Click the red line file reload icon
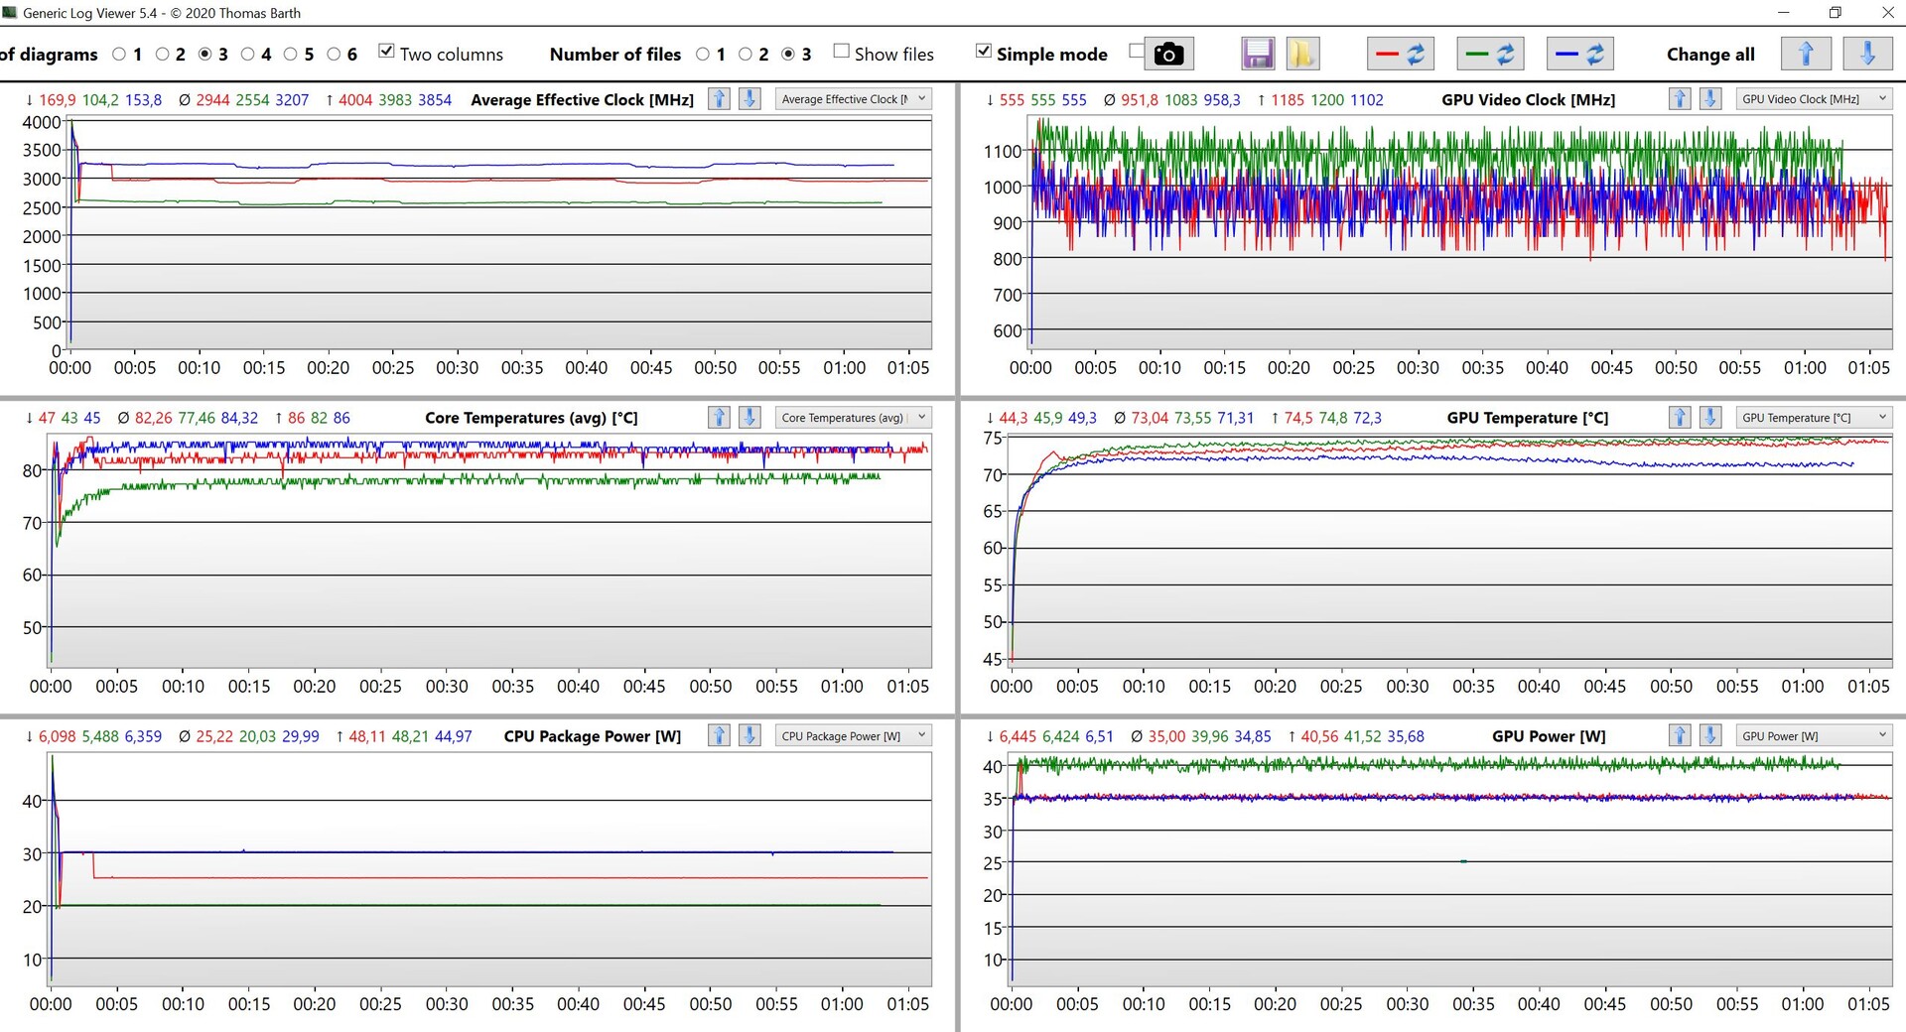1906x1032 pixels. click(x=1401, y=54)
